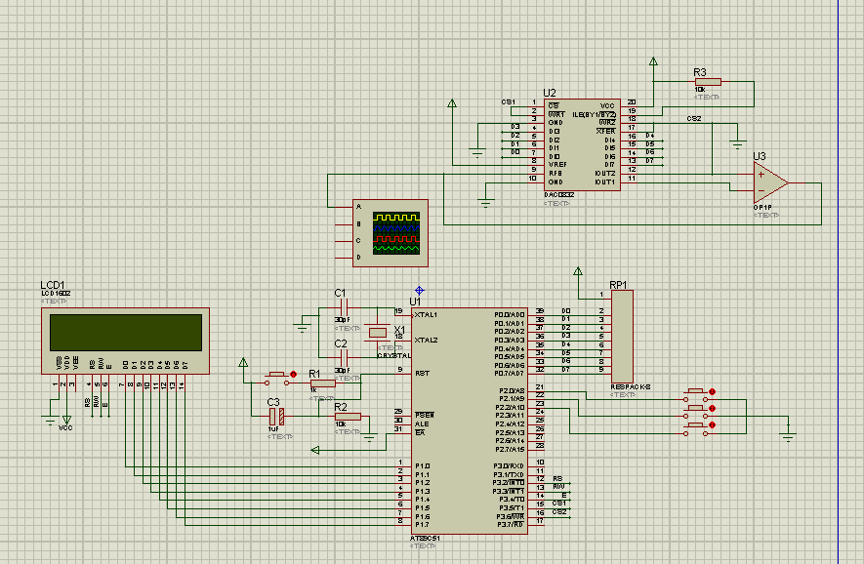Select the oscilloscope instrument waveform display
This screenshot has height=564, width=864.
[396, 233]
